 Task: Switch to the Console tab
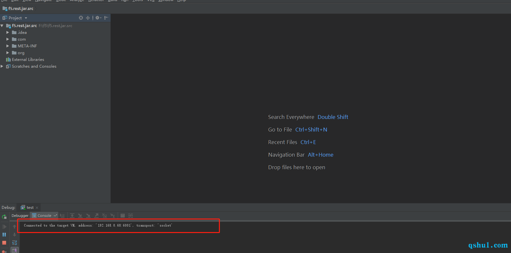(x=44, y=216)
